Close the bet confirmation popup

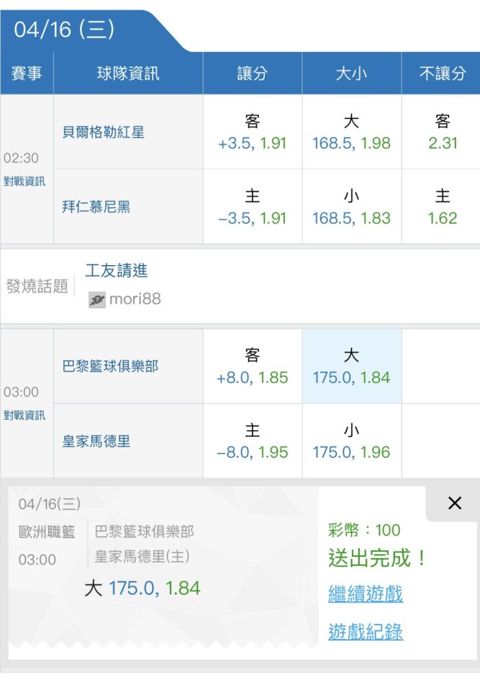[x=454, y=503]
